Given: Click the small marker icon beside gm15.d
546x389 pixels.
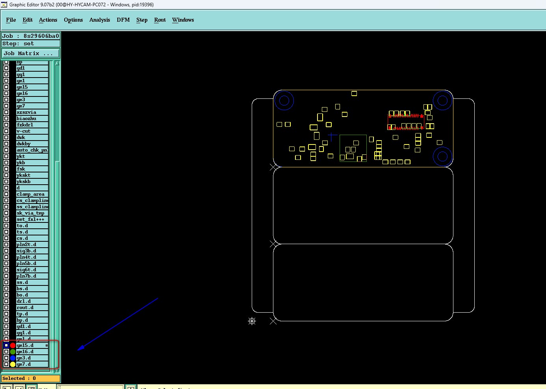Looking at the screenshot, I should click(x=46, y=345).
